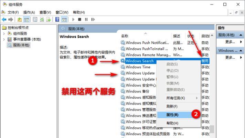
Task: Select Windows 推送通知 service row
Action: coord(141,116)
